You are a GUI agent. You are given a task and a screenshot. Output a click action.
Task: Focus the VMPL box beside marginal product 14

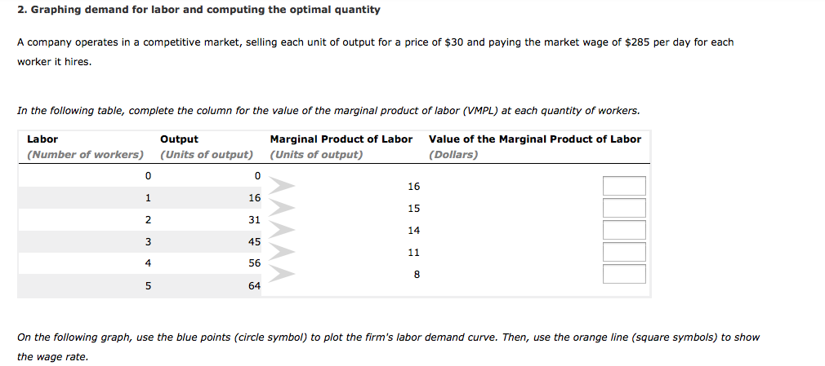624,230
